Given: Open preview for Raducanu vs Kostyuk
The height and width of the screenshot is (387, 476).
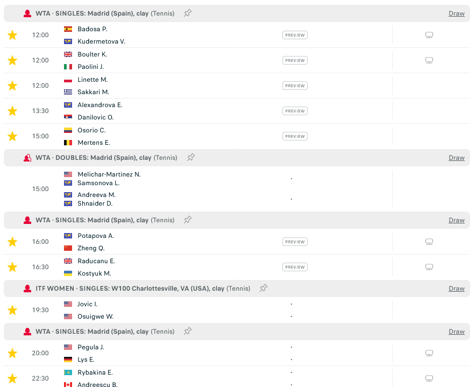Looking at the screenshot, I should pos(295,267).
